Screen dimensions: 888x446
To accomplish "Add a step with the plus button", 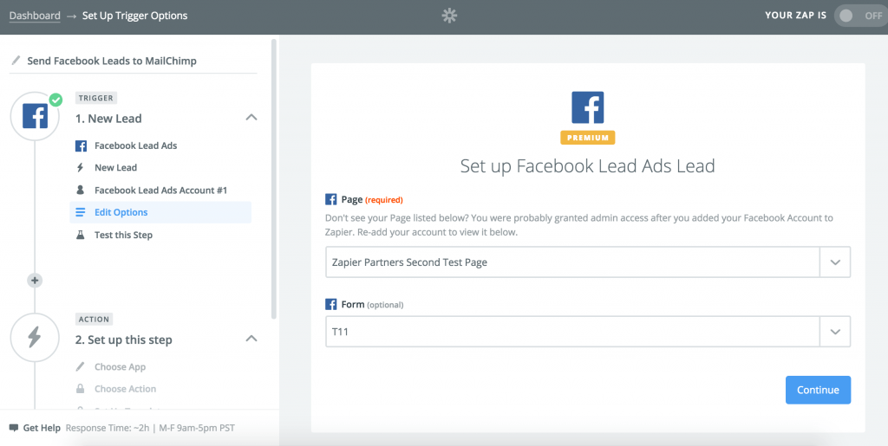I will pyautogui.click(x=35, y=281).
